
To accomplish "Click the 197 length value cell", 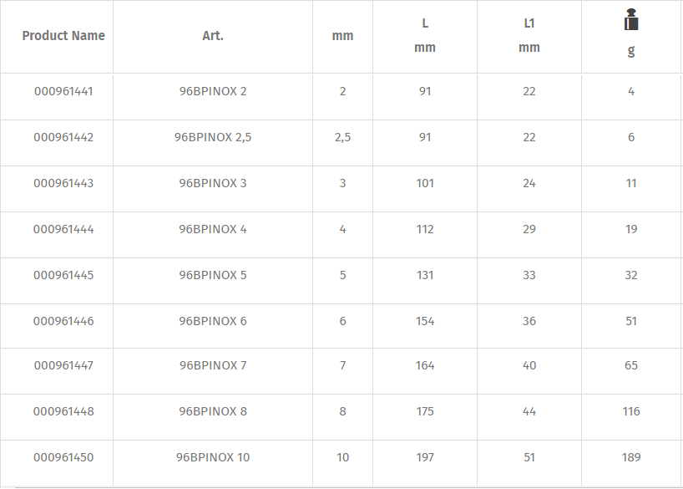I will click(x=425, y=457).
